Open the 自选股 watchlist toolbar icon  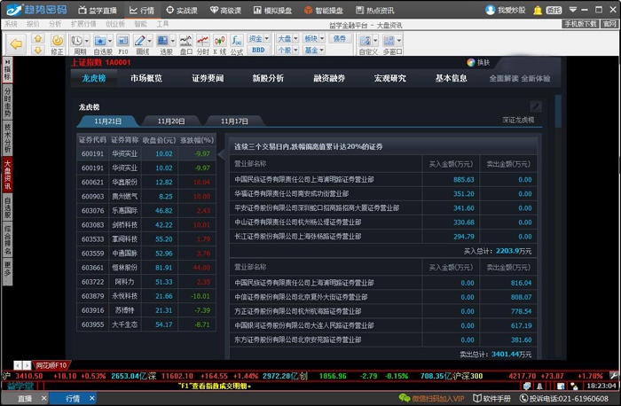(102, 43)
